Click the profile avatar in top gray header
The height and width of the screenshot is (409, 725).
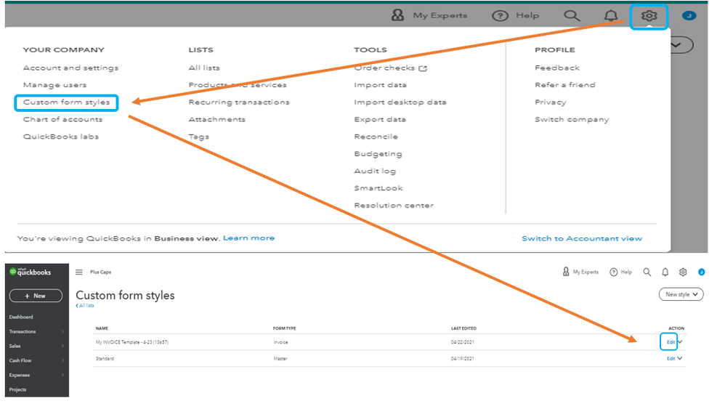click(689, 16)
